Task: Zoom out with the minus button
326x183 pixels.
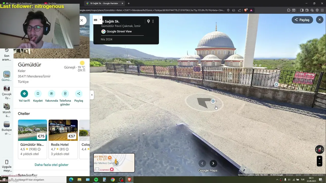Action: pos(319,164)
